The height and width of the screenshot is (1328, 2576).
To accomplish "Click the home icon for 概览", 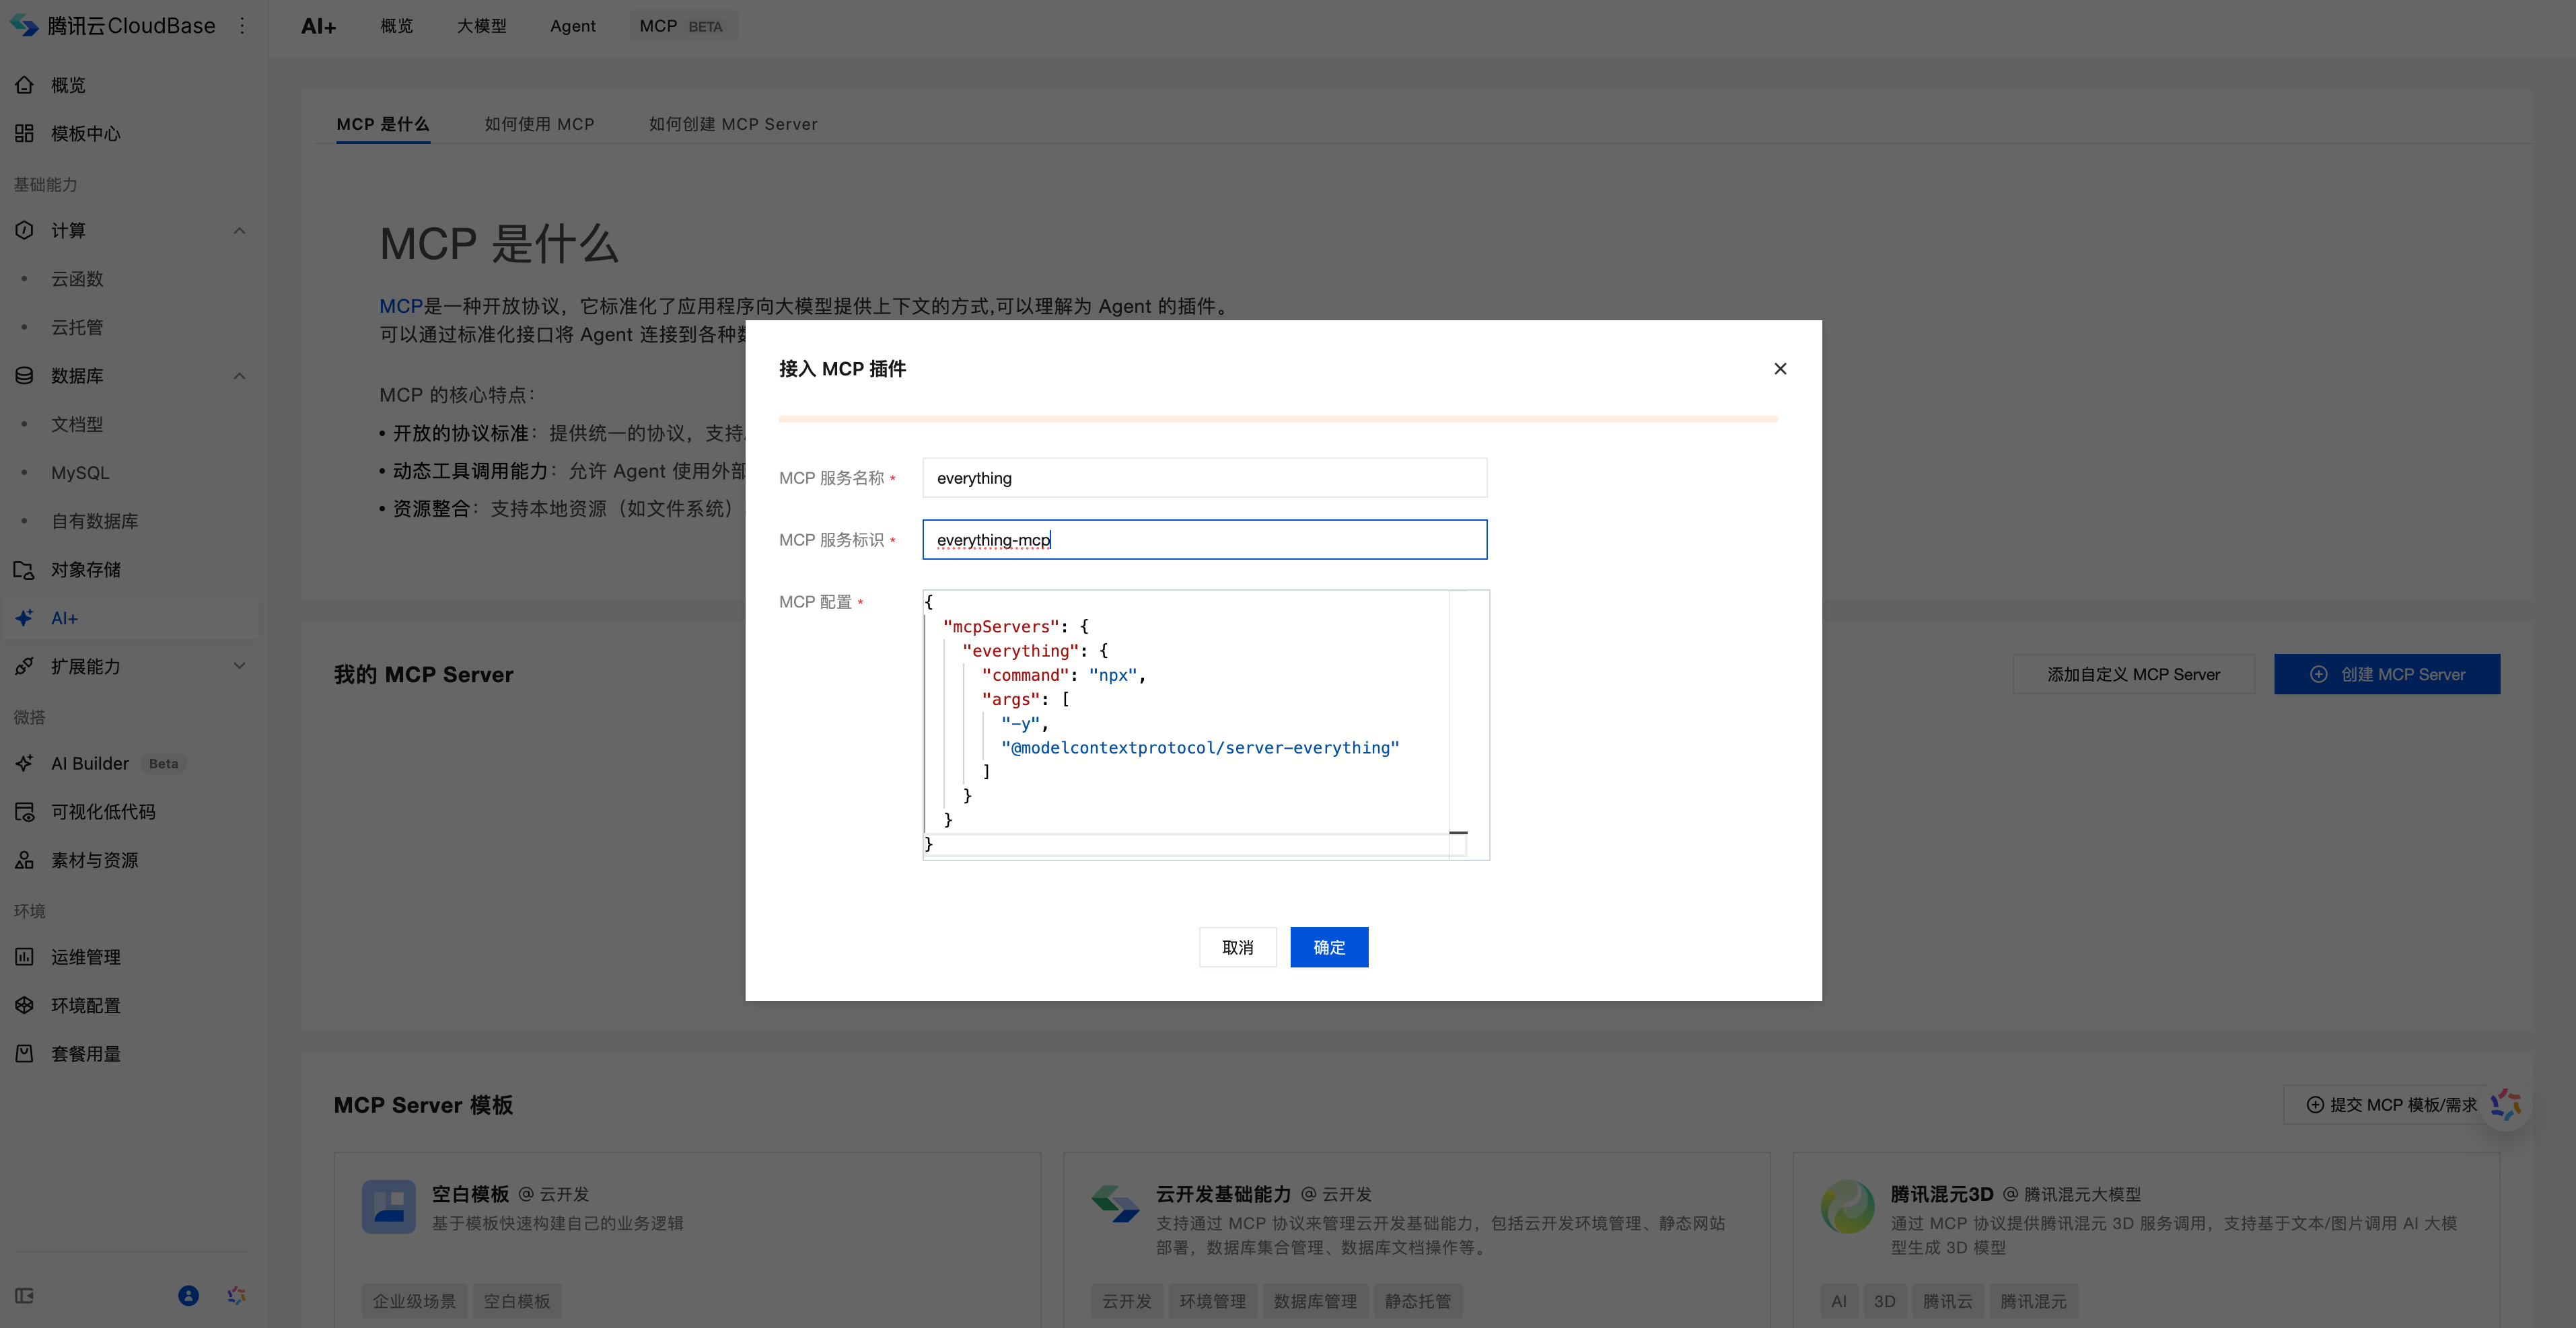I will pyautogui.click(x=25, y=85).
